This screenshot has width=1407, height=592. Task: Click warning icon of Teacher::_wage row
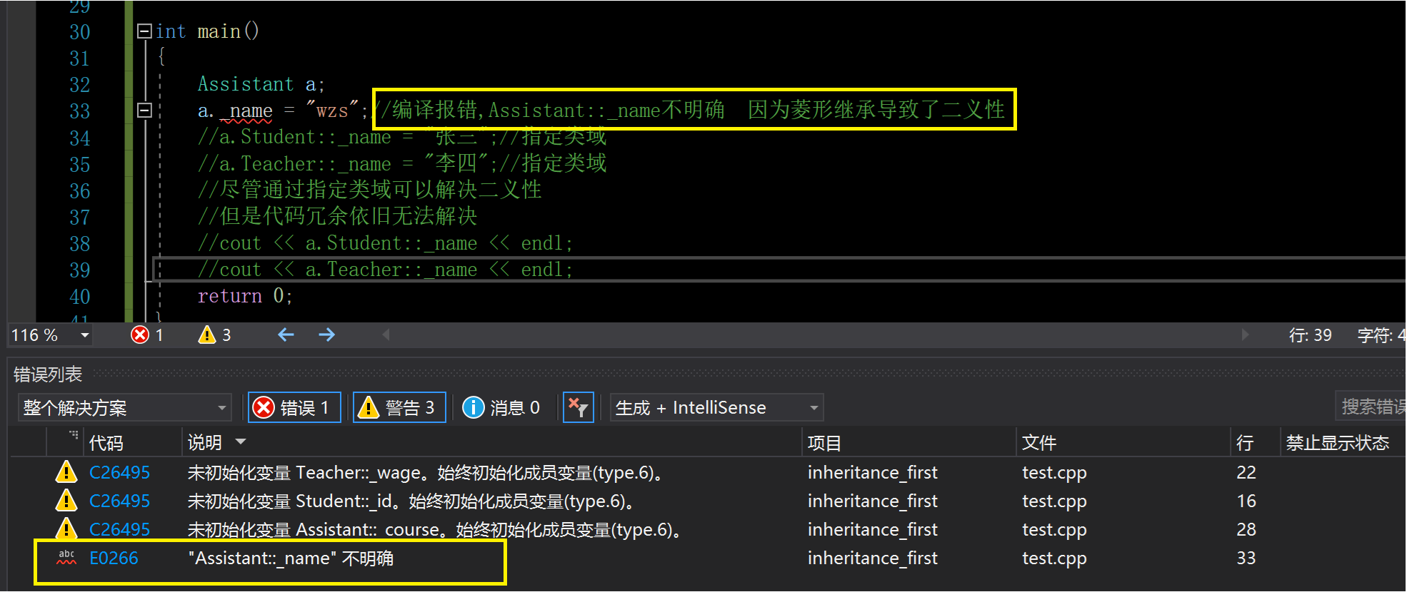click(66, 472)
